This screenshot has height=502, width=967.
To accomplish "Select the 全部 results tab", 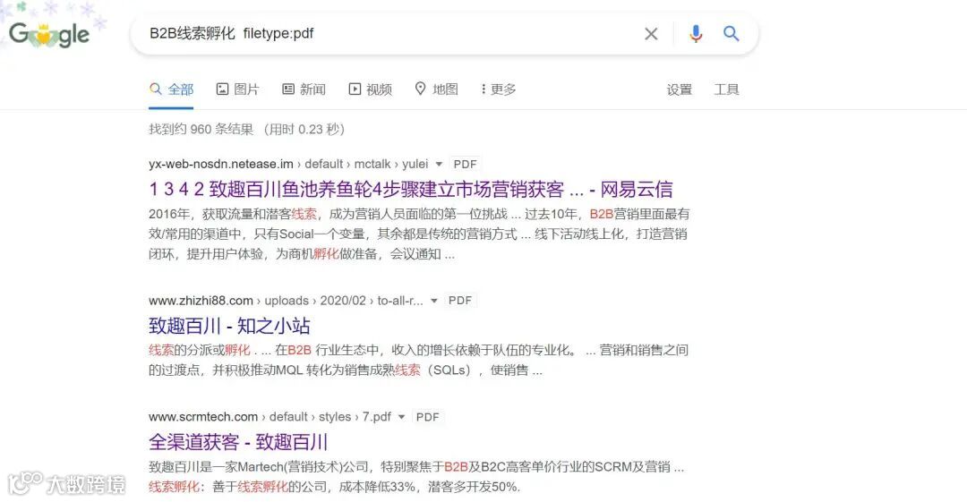I will (x=171, y=89).
